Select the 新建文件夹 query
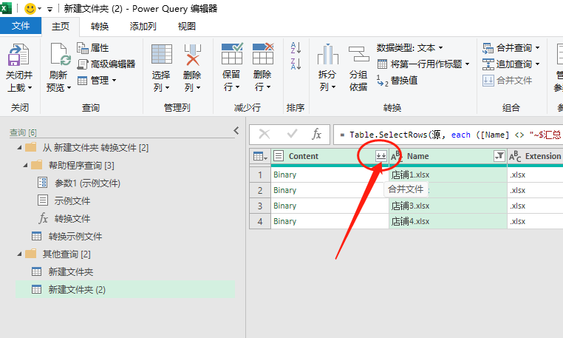The height and width of the screenshot is (338, 563). coord(71,272)
